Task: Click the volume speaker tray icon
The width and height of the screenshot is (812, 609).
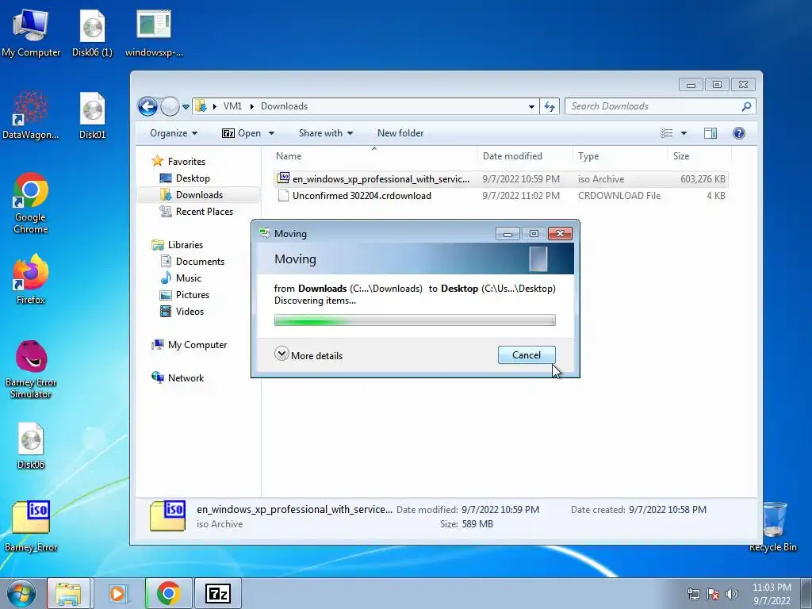Action: [x=732, y=593]
